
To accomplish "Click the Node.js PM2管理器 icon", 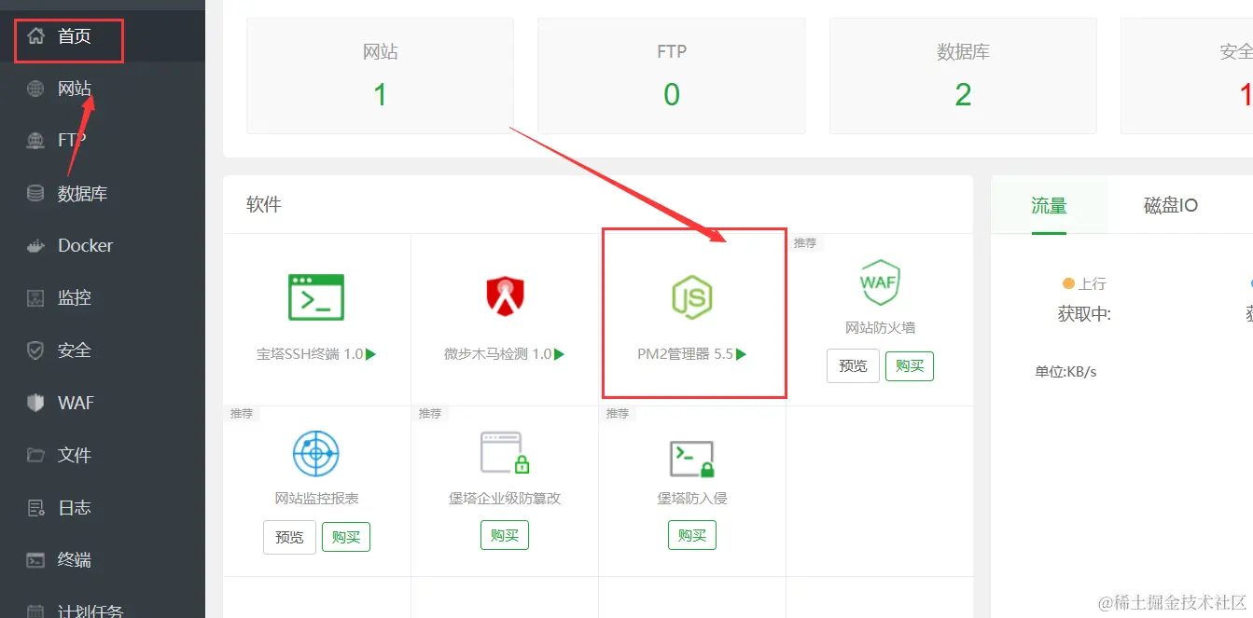I will [x=693, y=298].
